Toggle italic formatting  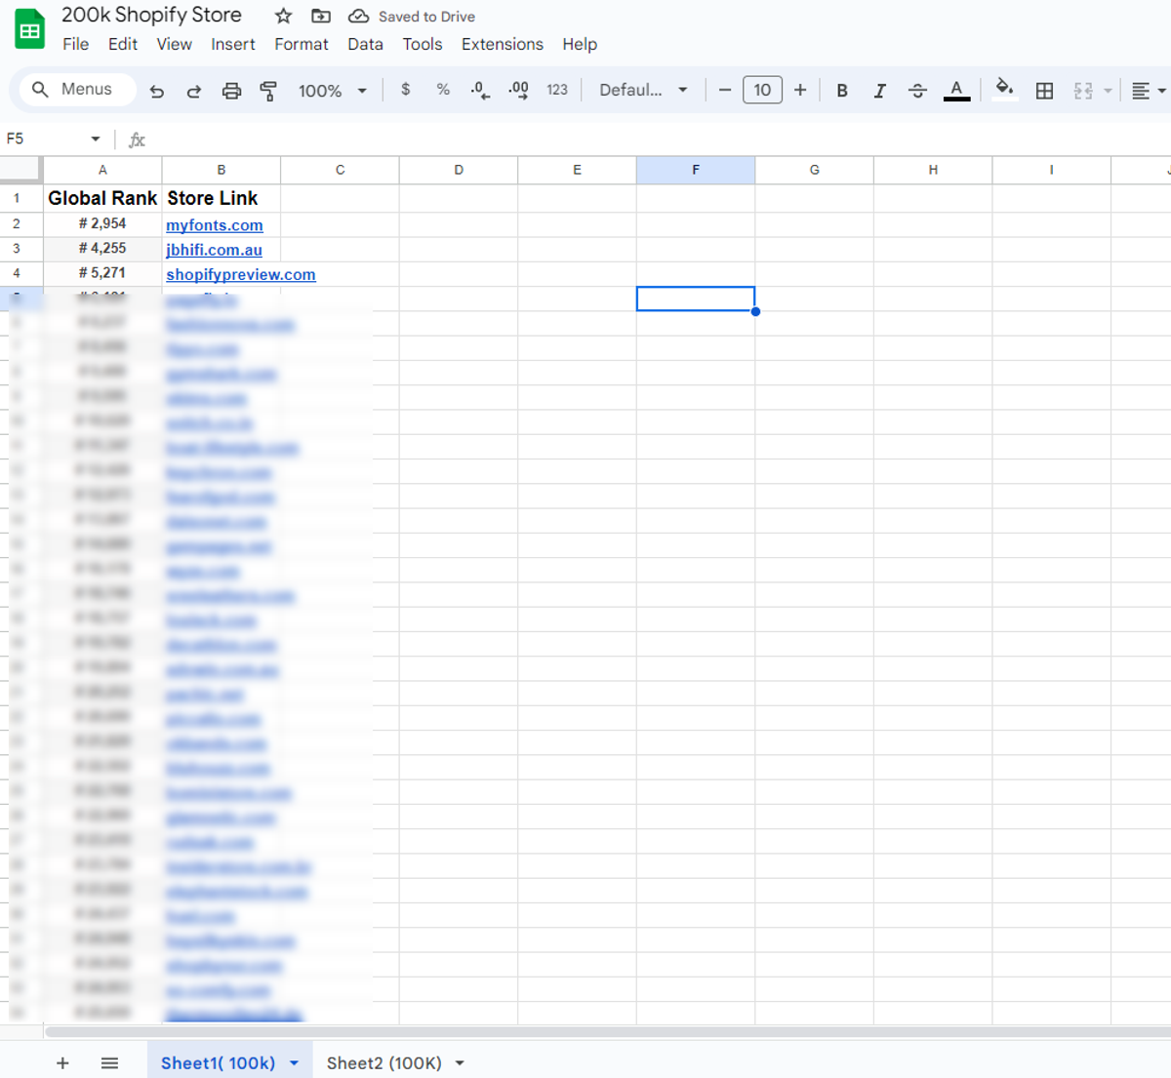(x=879, y=91)
